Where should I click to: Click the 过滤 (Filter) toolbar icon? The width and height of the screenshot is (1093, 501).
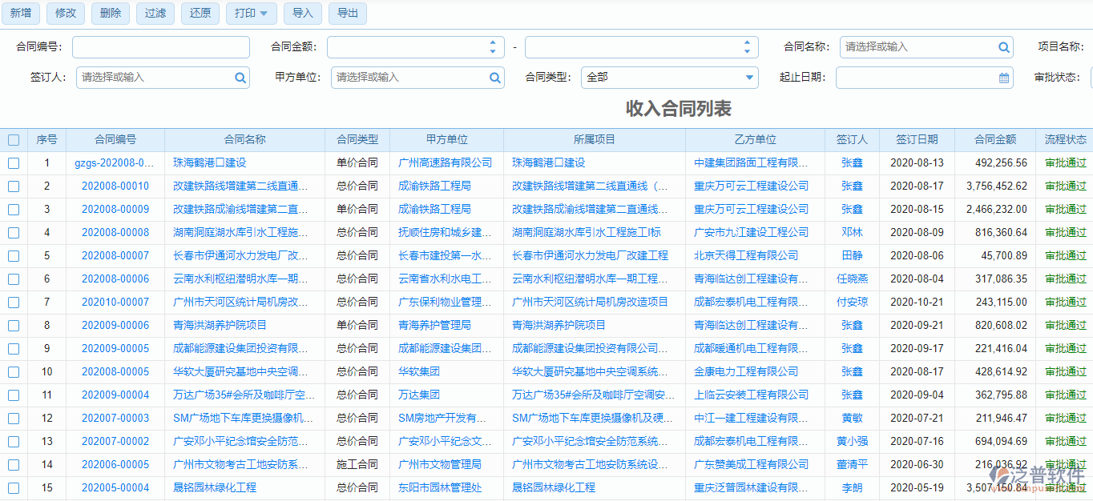(155, 13)
